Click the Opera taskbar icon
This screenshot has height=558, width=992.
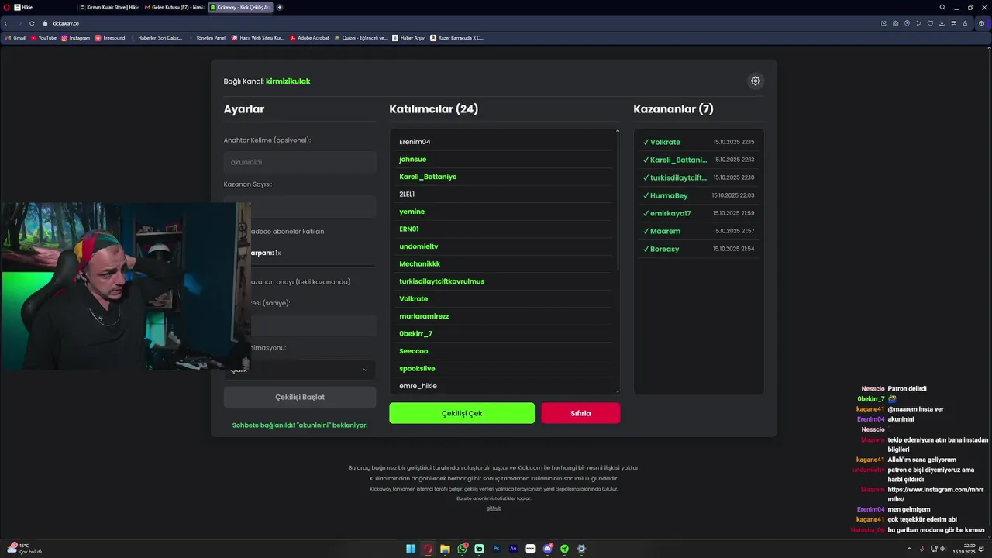[x=428, y=549]
